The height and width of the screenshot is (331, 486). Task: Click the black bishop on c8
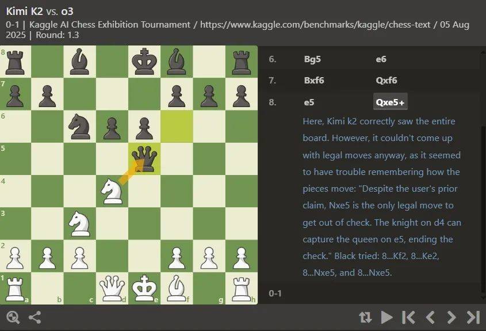[79, 62]
